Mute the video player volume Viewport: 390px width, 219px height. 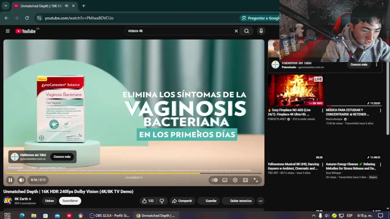(x=21, y=180)
